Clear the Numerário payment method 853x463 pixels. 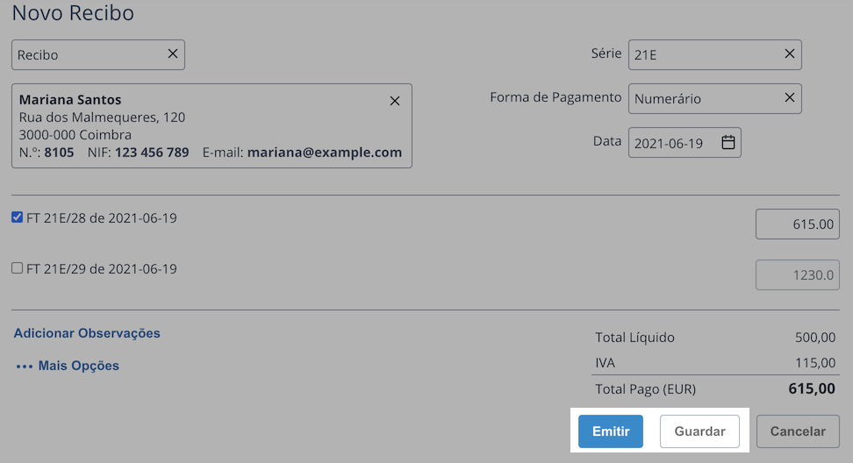[x=789, y=98]
